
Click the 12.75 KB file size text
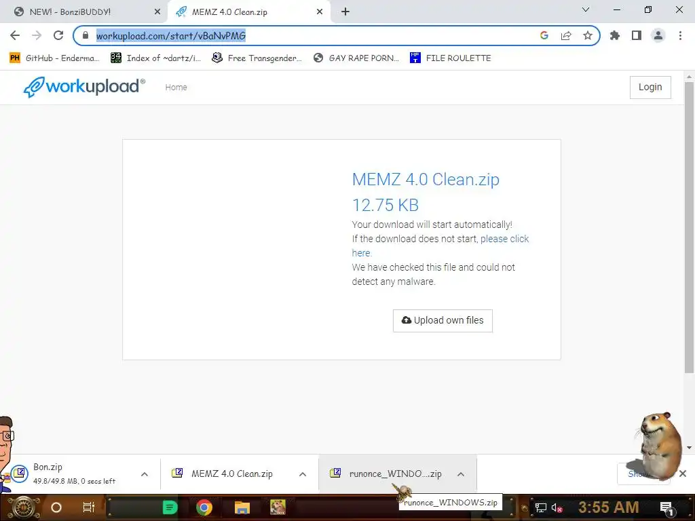tap(386, 205)
